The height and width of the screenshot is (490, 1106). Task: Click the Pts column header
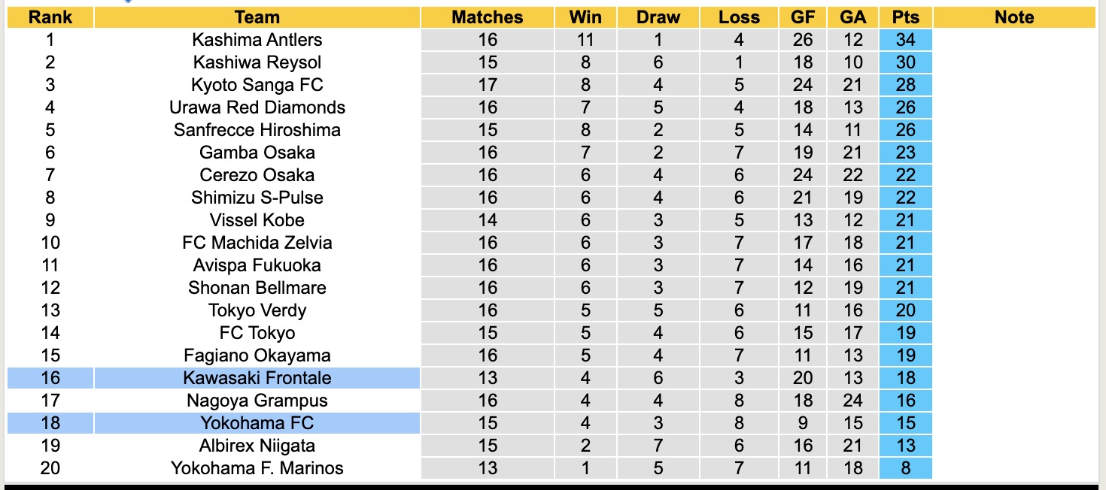click(905, 17)
